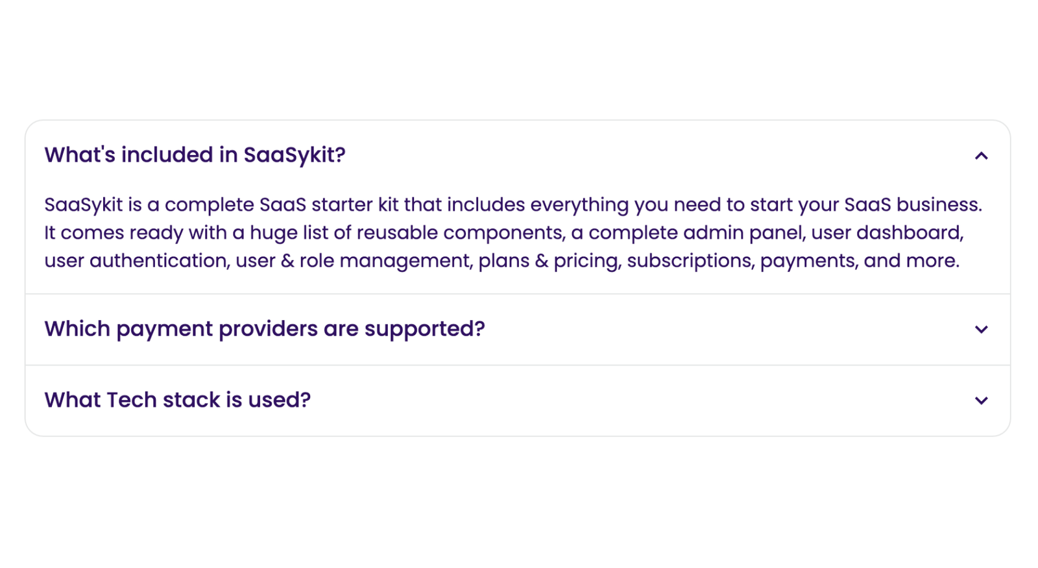
Task: Expand "Which payment providers are supported?" question title
Action: click(264, 329)
